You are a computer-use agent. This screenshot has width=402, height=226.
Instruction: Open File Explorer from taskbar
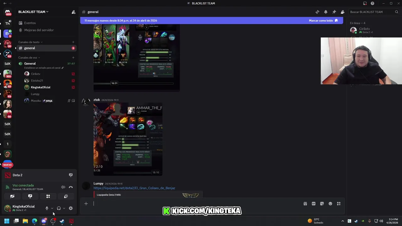click(25, 221)
